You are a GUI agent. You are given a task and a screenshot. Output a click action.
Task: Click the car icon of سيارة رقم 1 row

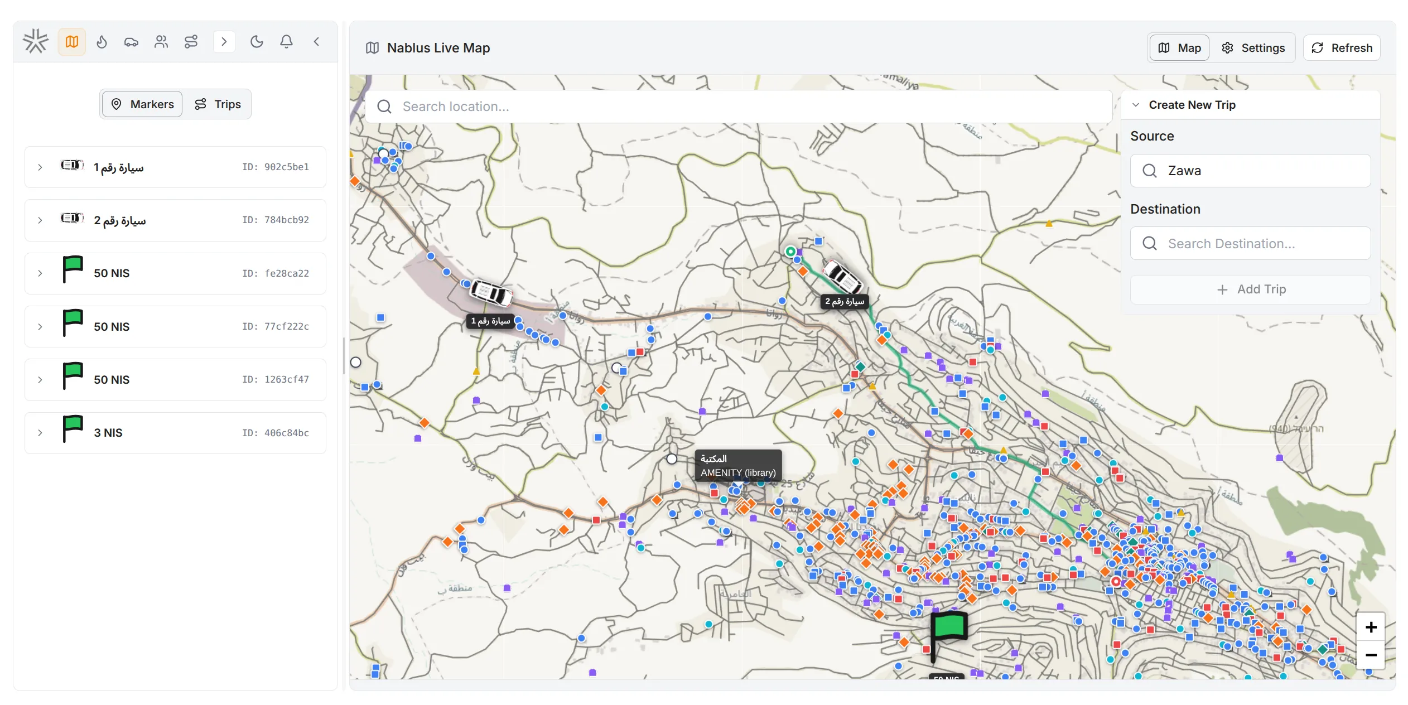click(73, 165)
